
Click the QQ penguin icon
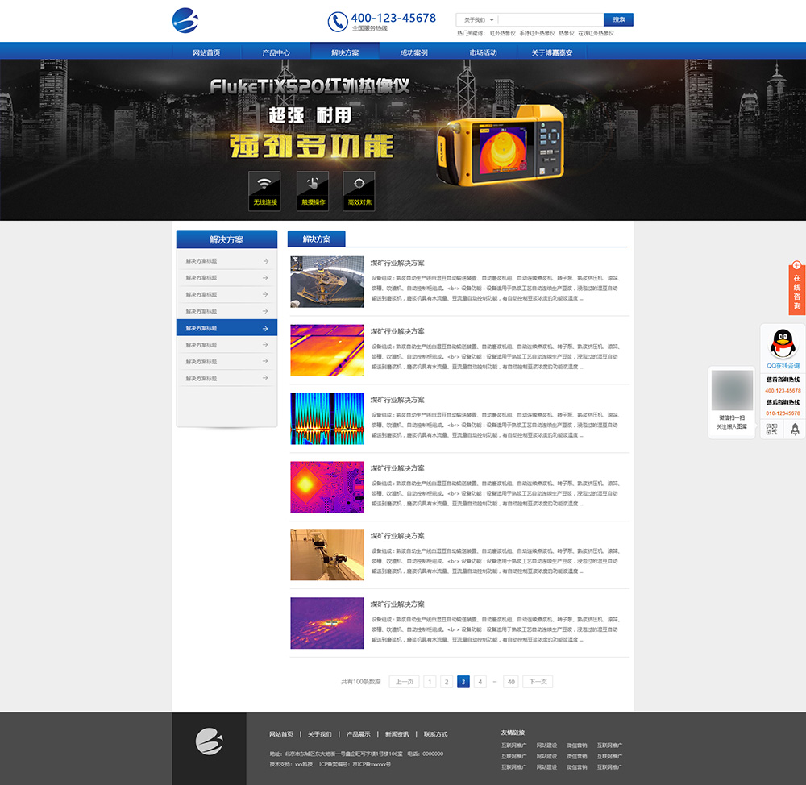click(783, 343)
